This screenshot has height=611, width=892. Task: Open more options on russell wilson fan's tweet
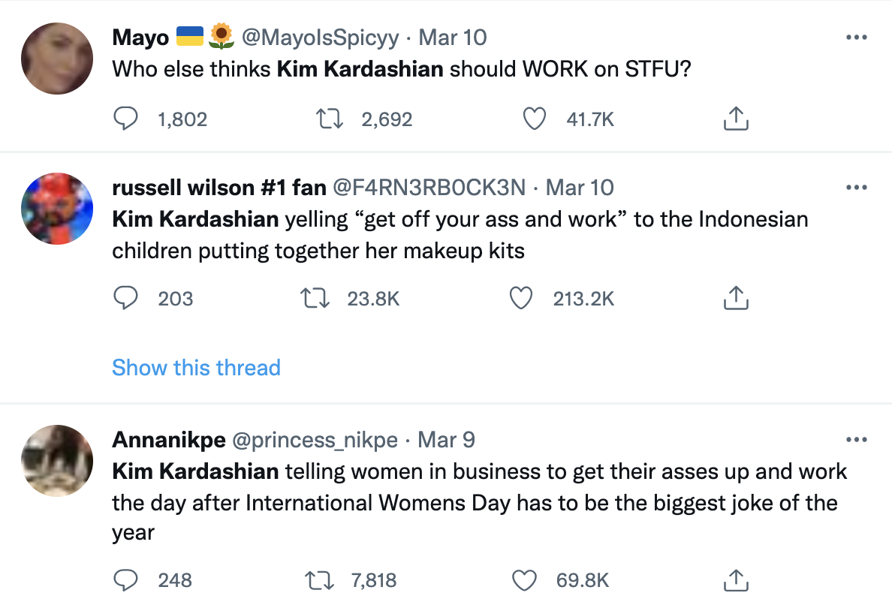click(857, 187)
